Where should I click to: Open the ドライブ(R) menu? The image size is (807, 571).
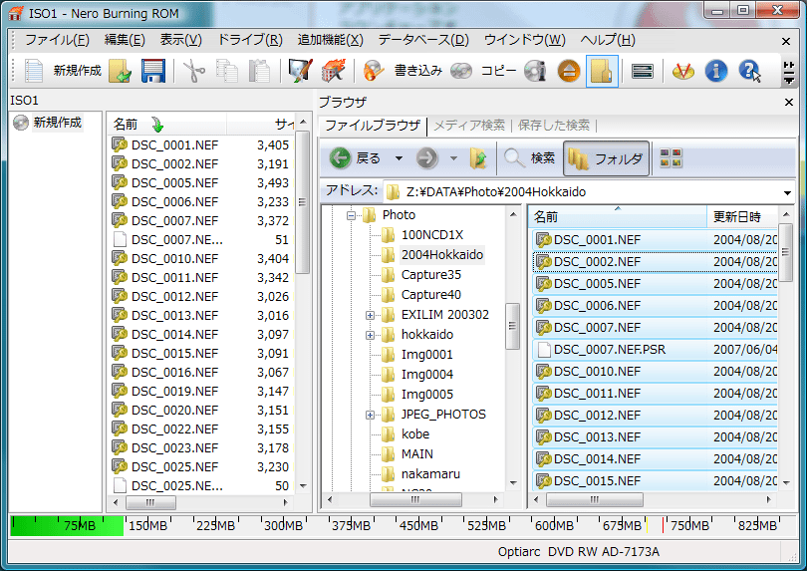250,40
